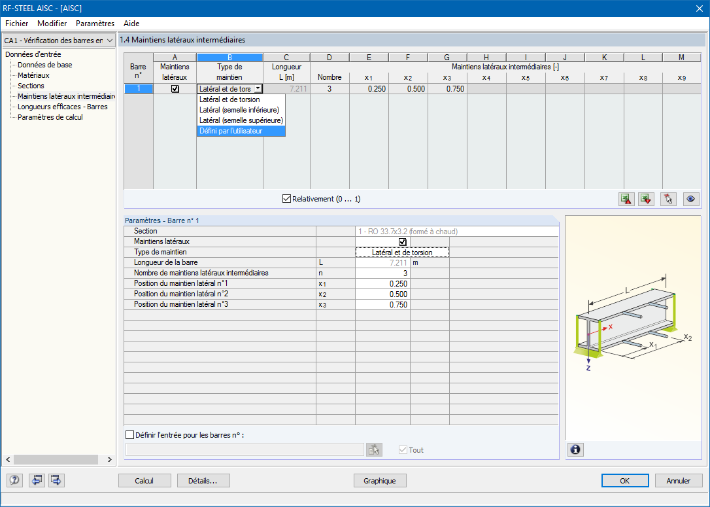The width and height of the screenshot is (710, 507).
Task: Open the Aide menu
Action: coord(131,24)
